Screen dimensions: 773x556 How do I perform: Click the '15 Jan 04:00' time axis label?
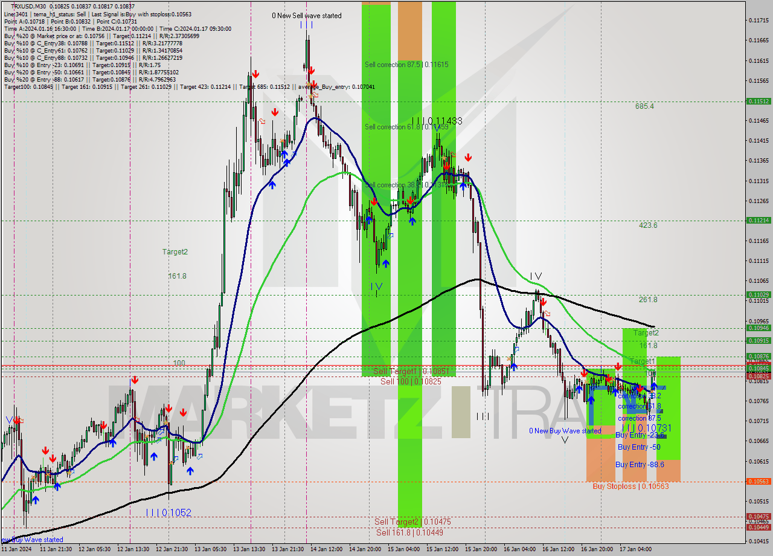pos(404,549)
